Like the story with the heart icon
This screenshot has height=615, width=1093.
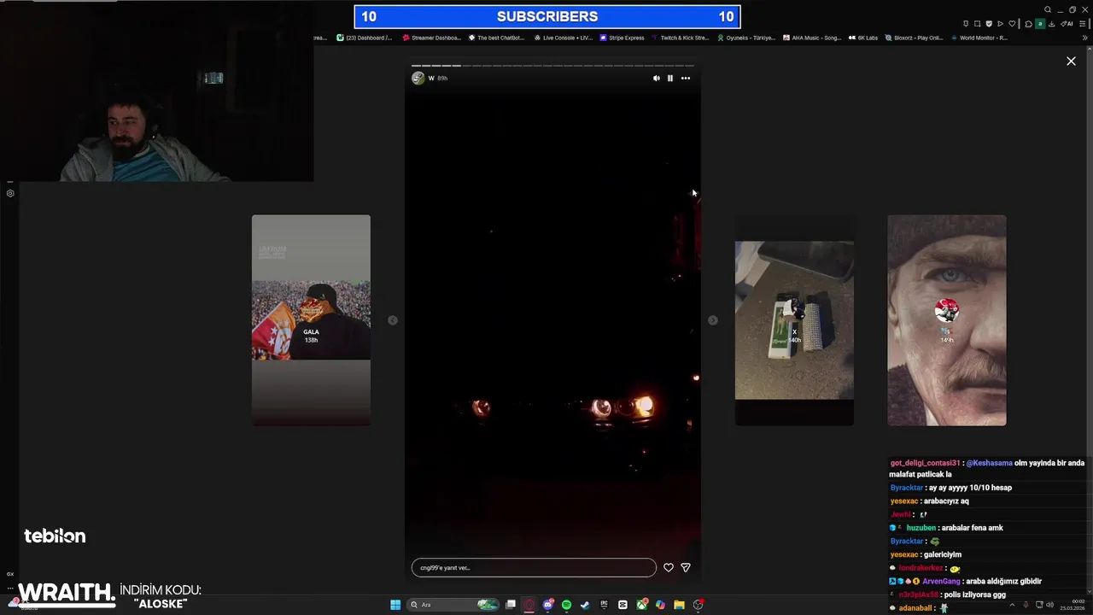[669, 567]
